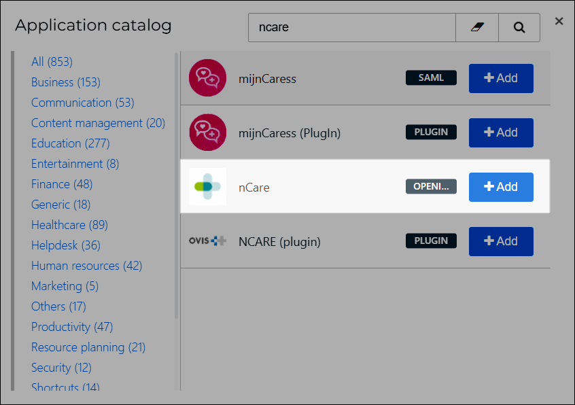
Task: Click the PLUGIN badge for mijnCaress (PlugIn)
Action: (431, 132)
